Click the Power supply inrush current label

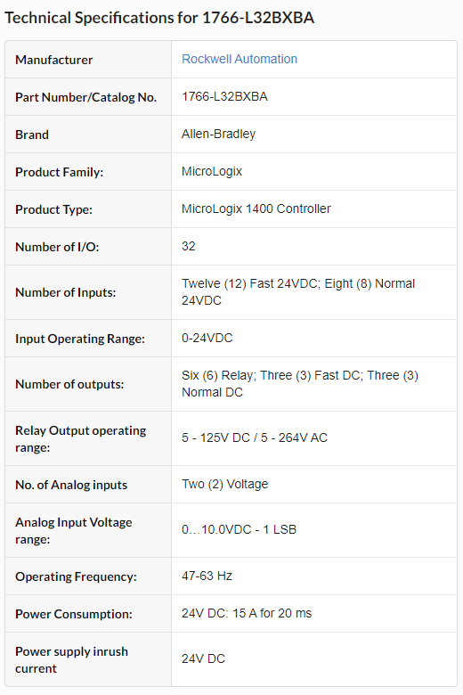71,660
